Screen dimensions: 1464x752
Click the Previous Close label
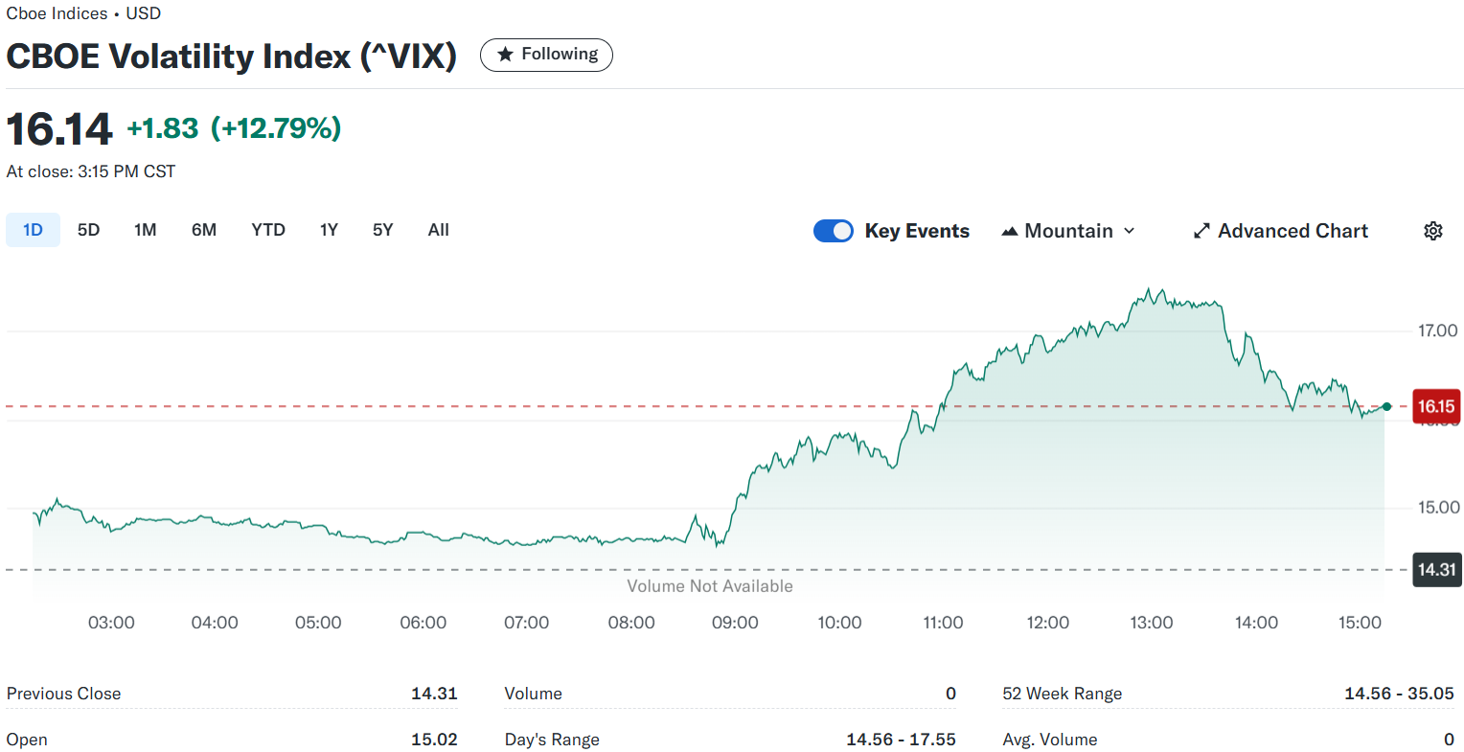point(63,694)
